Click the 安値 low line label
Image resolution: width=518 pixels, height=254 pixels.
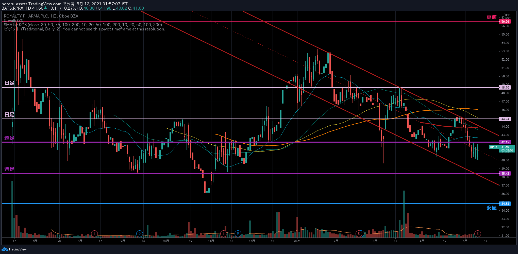pos(492,208)
